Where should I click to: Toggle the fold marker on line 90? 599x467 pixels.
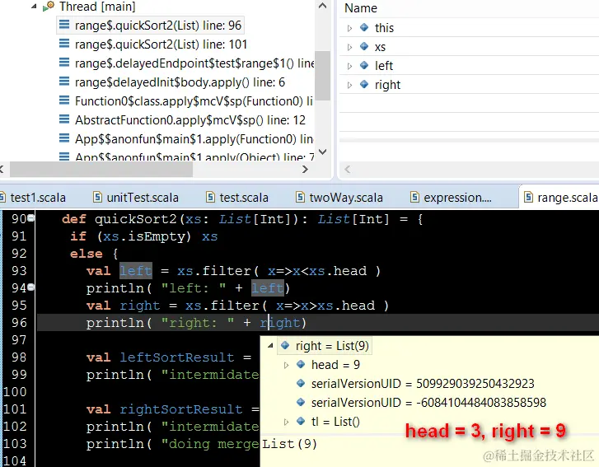(30, 218)
